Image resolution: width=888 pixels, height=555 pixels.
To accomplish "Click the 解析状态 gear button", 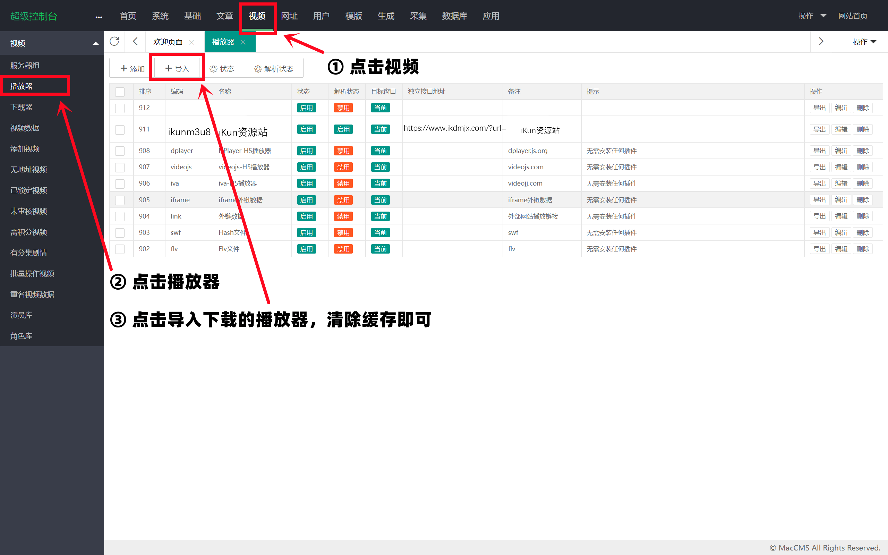I will point(274,69).
